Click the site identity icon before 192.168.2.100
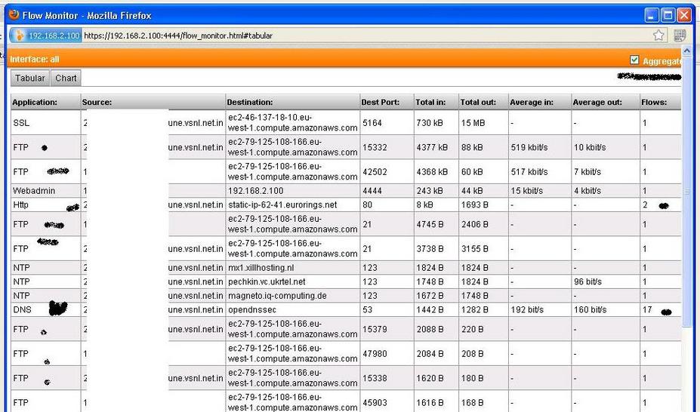The height and width of the screenshot is (412, 700). click(x=20, y=35)
